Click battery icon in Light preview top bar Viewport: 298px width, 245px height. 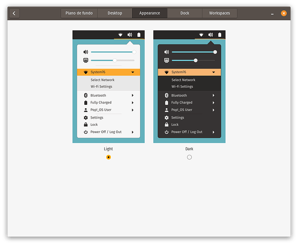139,35
